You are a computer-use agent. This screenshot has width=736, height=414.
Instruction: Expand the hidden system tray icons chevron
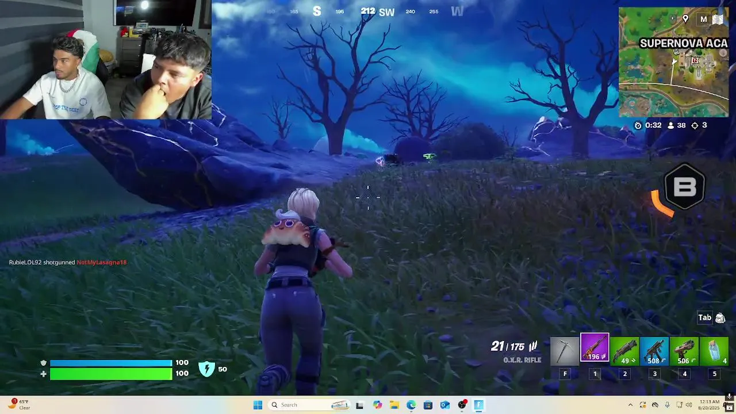click(x=630, y=405)
